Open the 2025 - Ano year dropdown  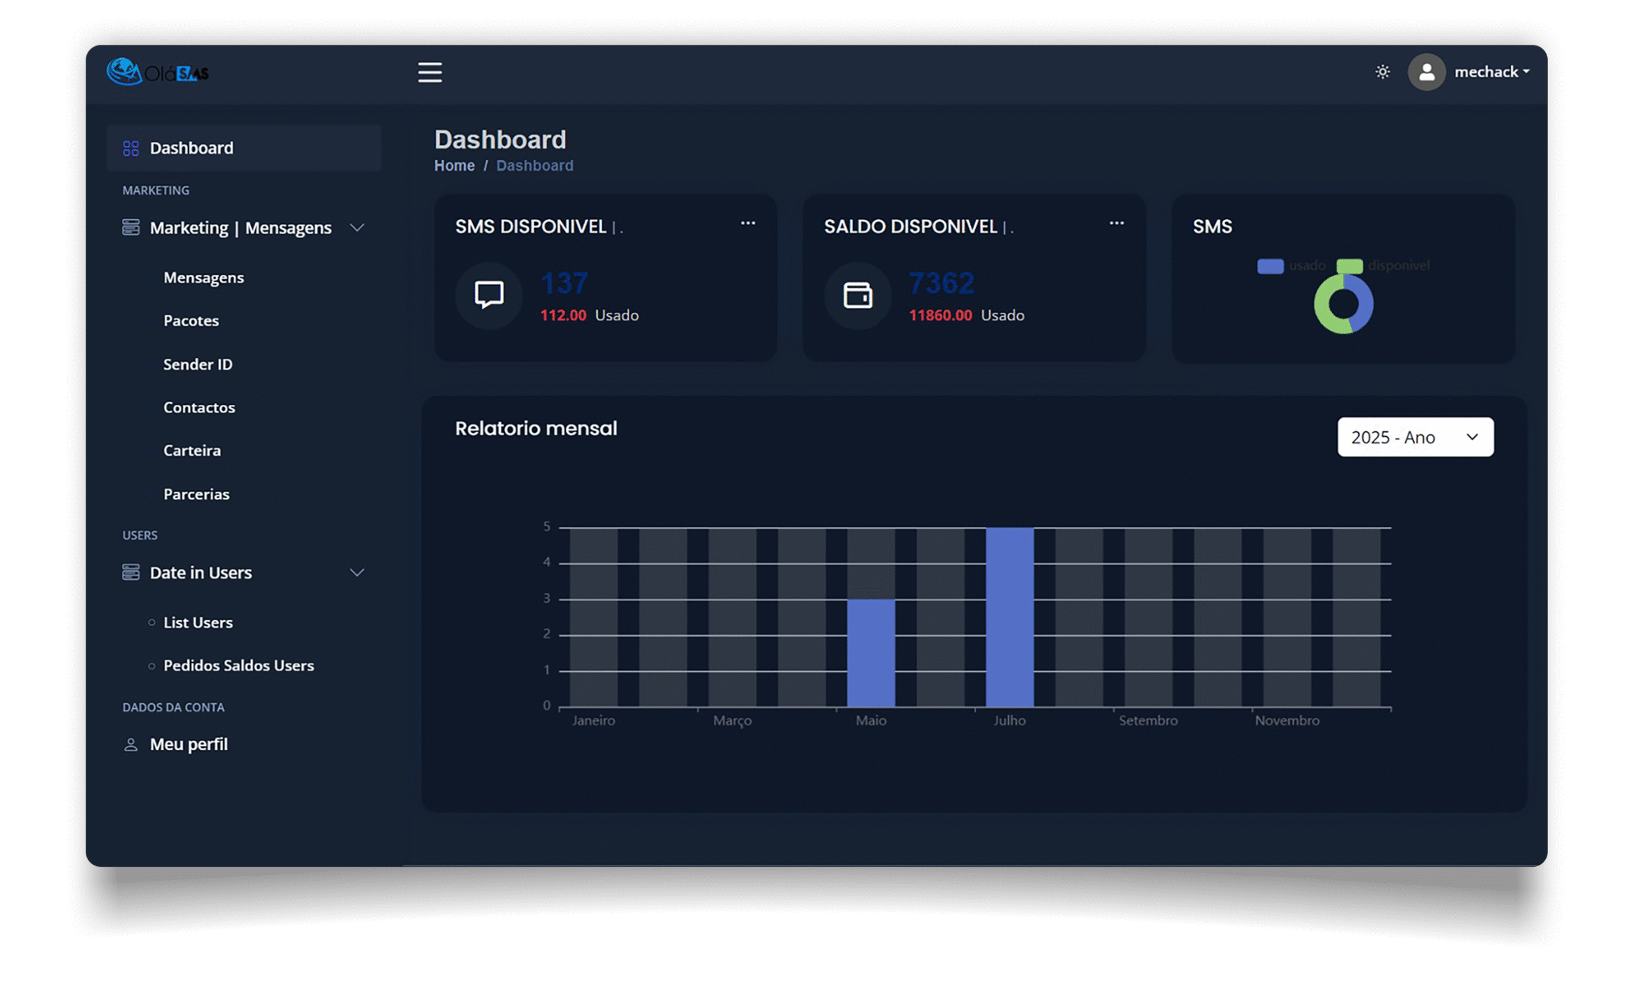click(1415, 437)
